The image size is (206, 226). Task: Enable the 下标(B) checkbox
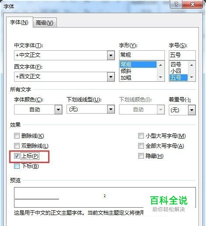point(17,166)
